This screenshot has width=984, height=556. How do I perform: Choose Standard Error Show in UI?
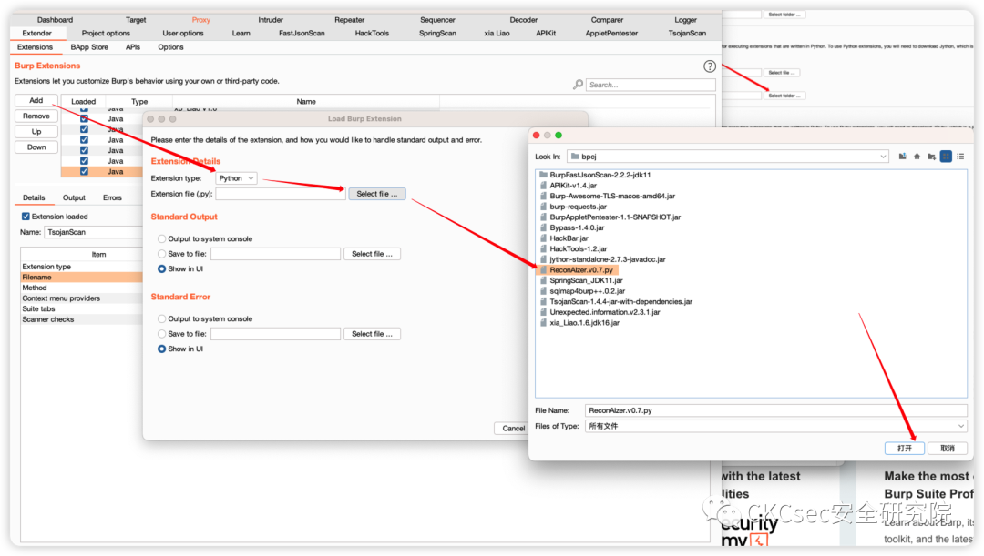coord(162,349)
